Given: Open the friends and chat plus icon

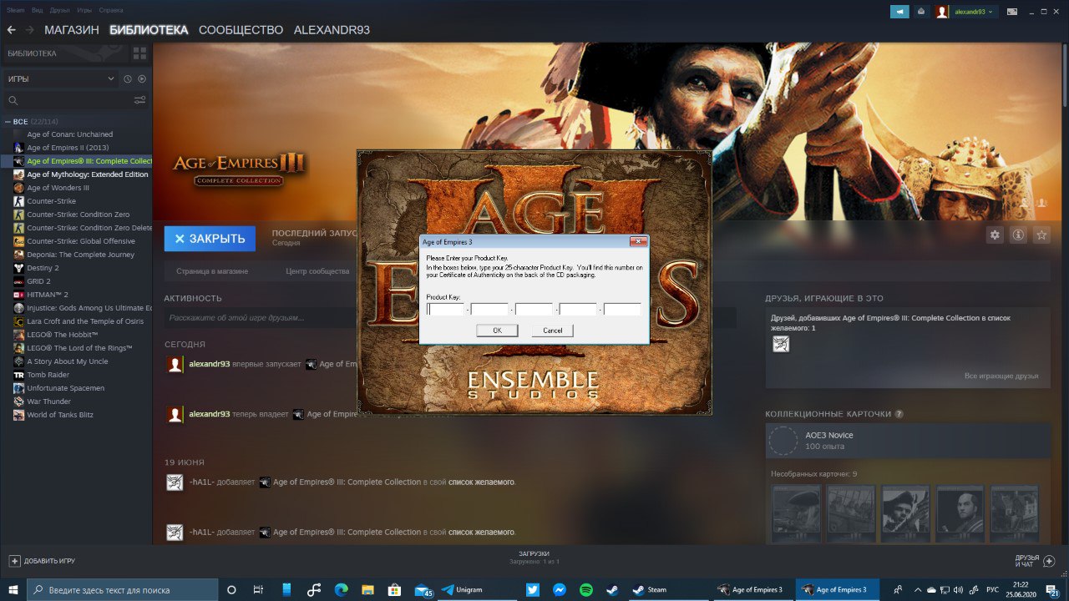Looking at the screenshot, I should (1050, 560).
